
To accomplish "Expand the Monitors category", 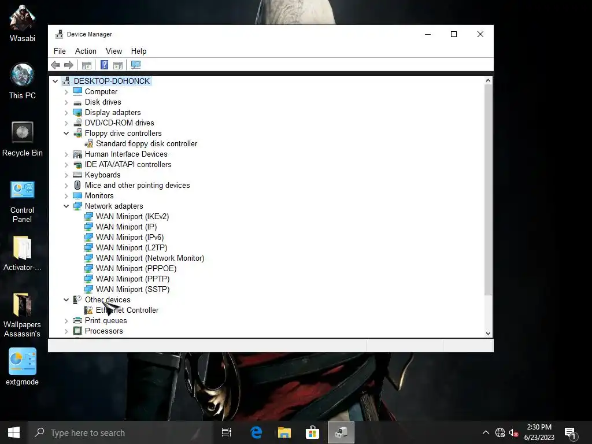I will pyautogui.click(x=66, y=195).
